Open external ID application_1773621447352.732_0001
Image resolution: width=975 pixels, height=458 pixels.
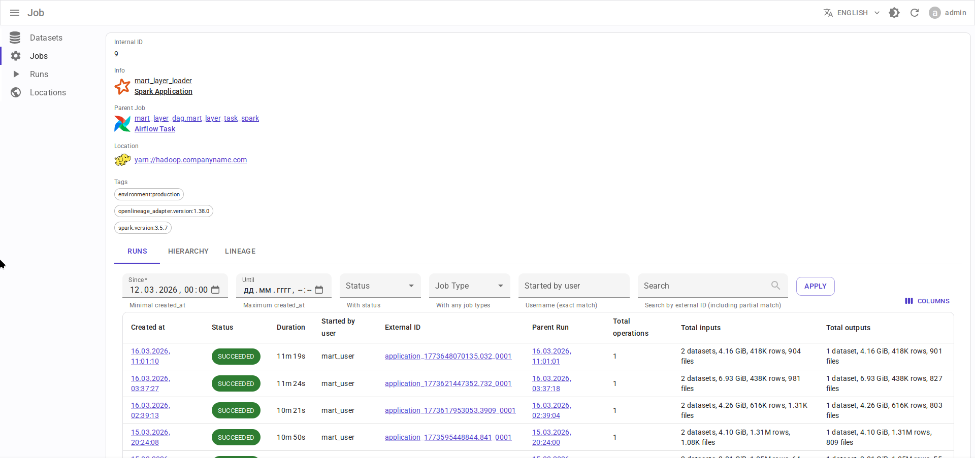[x=448, y=383]
